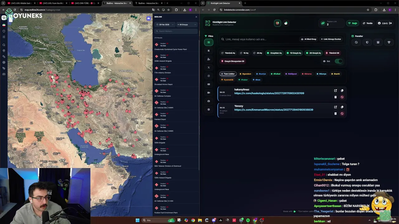Viewport: 399px width, 224px height.
Task: Select the list view filter icon
Action: point(209,42)
